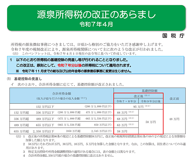192x157 pixels.
Task: Click the heading '(1) 基礎控除の見直し'
Action: pyautogui.click(x=24, y=79)
